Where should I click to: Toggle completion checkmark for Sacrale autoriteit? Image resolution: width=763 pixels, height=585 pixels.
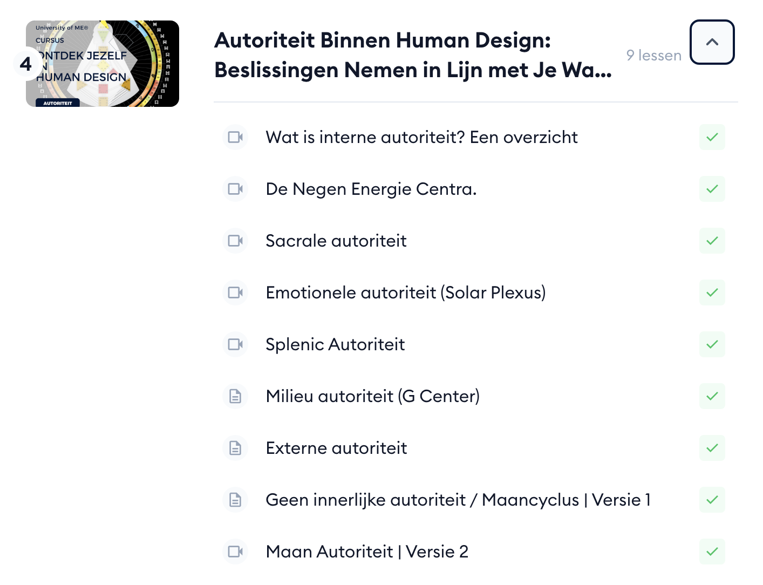click(712, 241)
